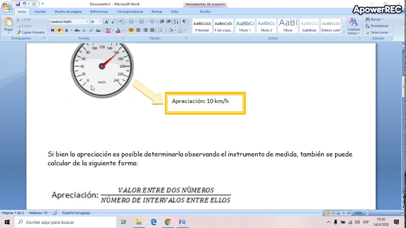Center the paragraph text
Screen dimensions: 406x228
pos(138,30)
